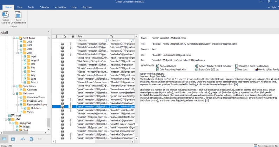
Task: Click the search icon in From filter
Action: [x=107, y=40]
